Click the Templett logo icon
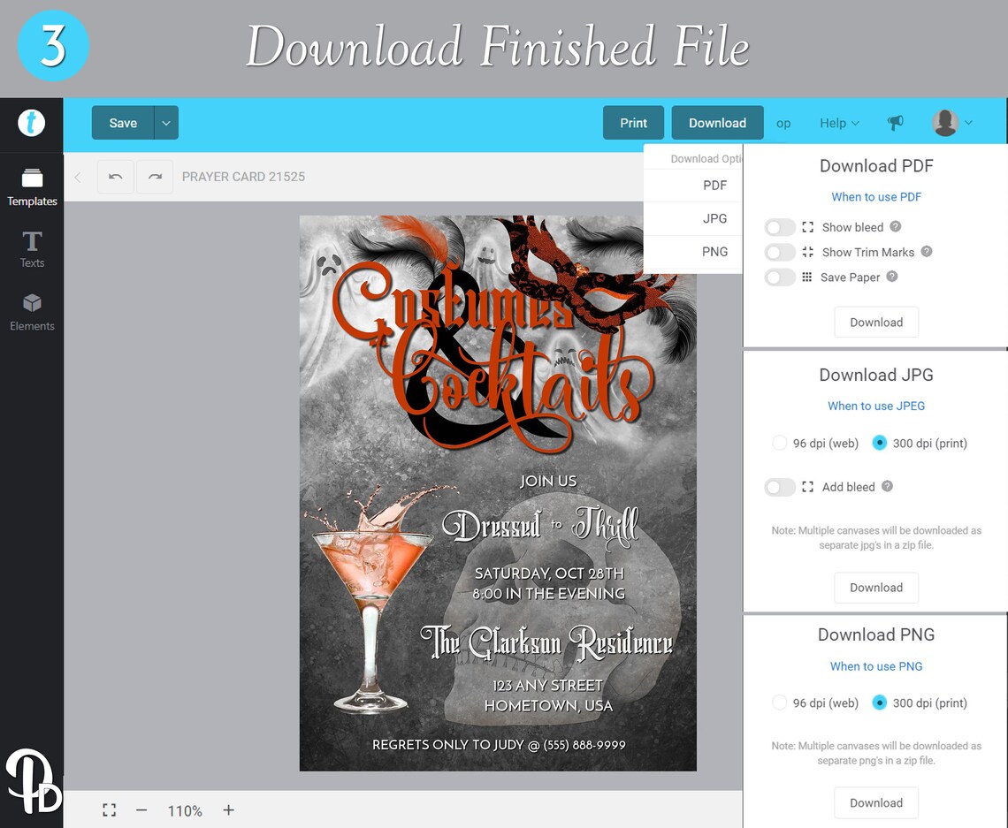Image resolution: width=1008 pixels, height=828 pixels. [x=31, y=123]
